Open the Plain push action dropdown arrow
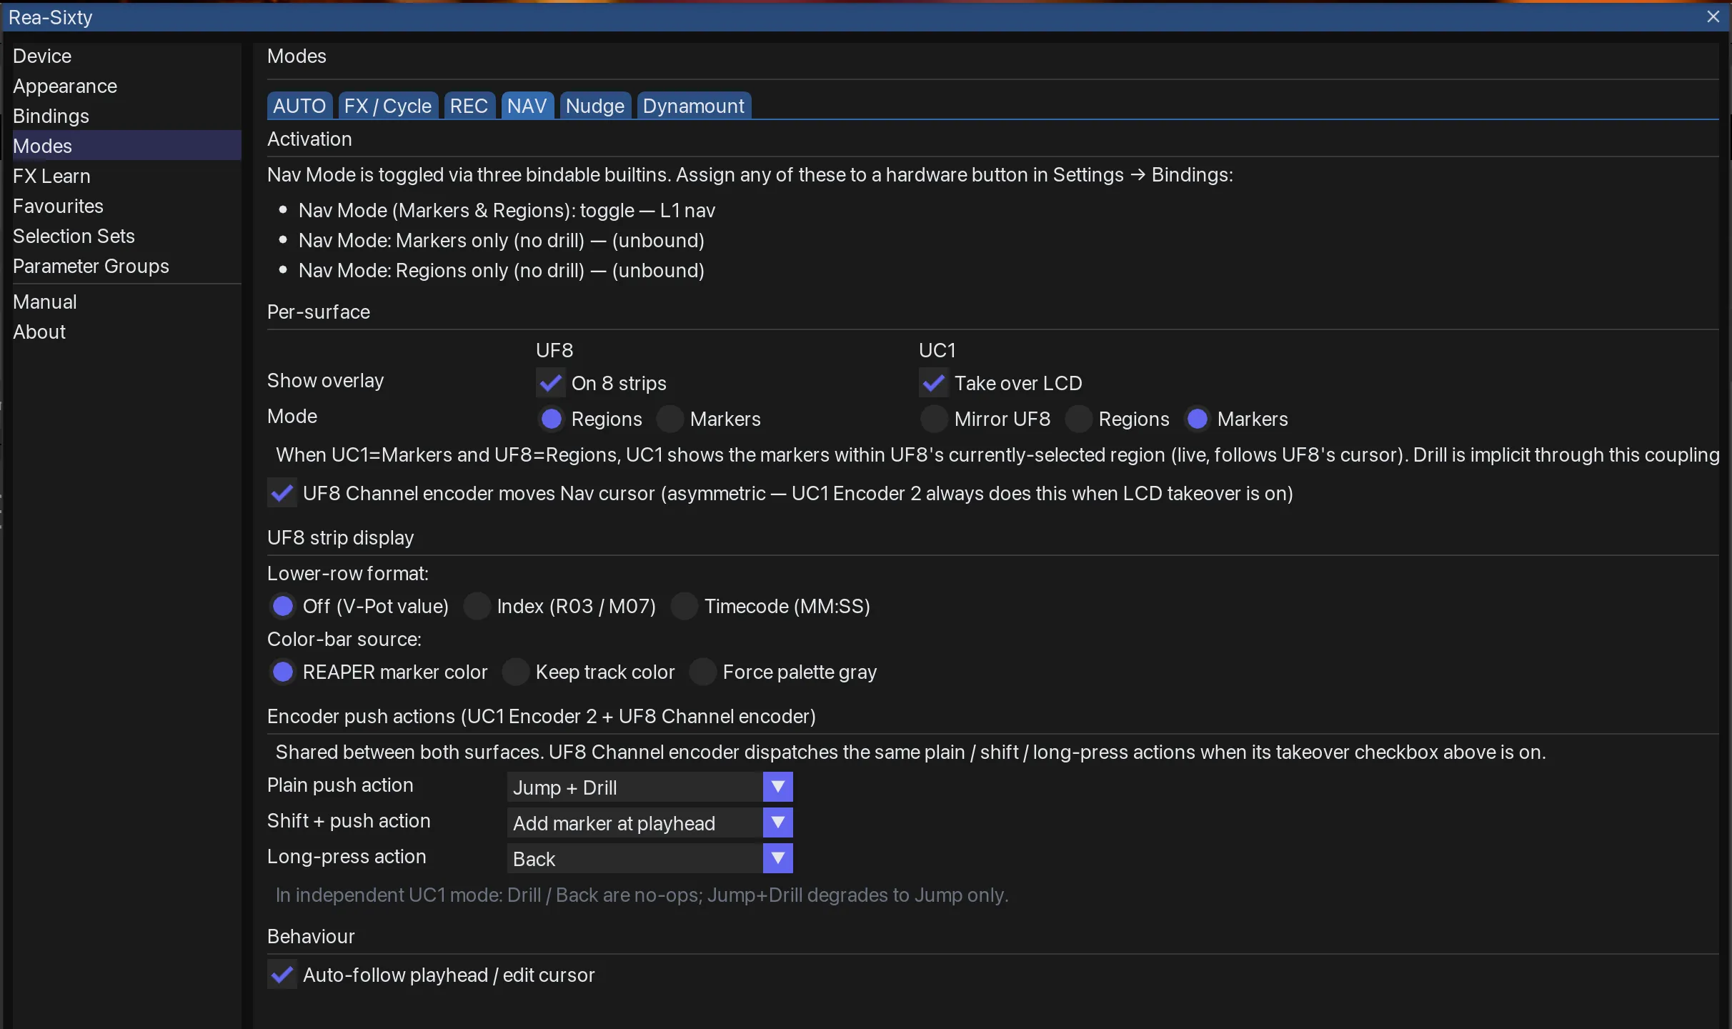Viewport: 1732px width, 1029px height. point(777,787)
